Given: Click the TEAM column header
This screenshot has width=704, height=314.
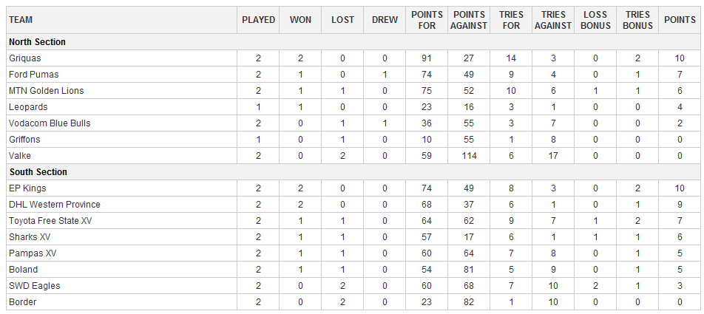Looking at the screenshot, I should click(x=21, y=20).
